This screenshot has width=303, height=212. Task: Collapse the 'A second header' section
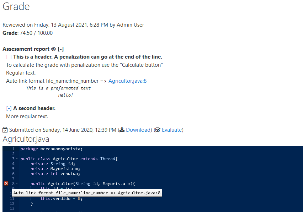coord(9,108)
